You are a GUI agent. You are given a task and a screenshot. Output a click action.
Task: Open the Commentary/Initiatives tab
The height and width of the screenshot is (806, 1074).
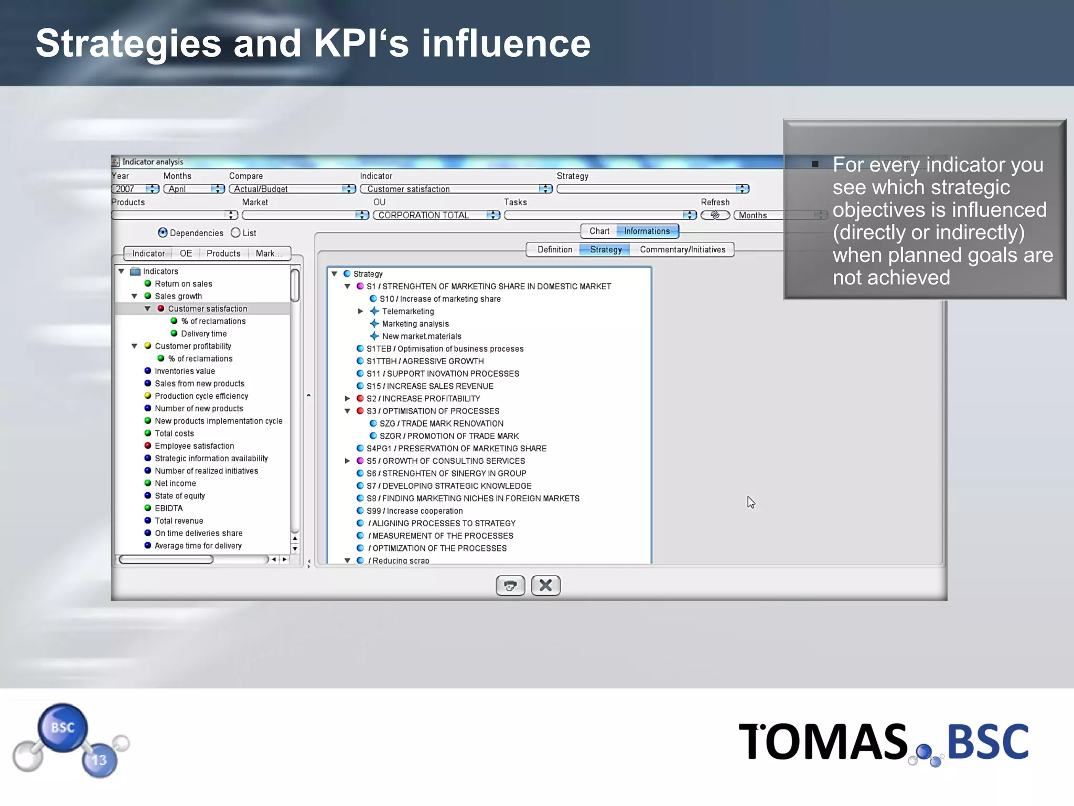(x=682, y=250)
